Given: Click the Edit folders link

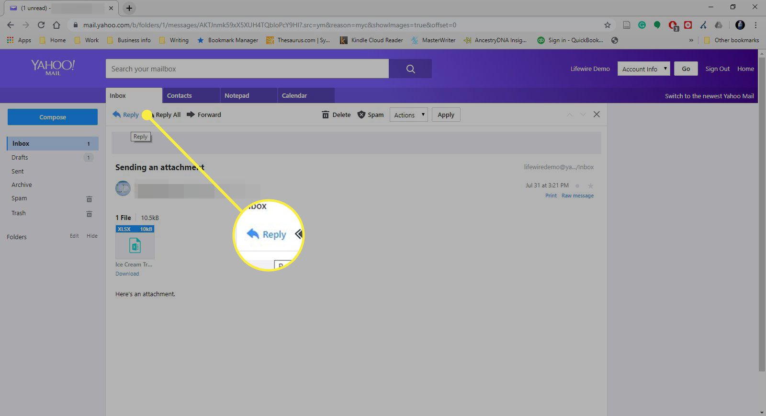Looking at the screenshot, I should click(x=74, y=236).
